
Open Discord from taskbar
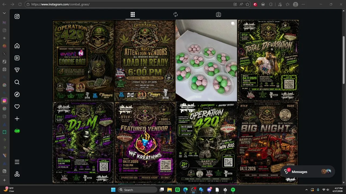(x=209, y=190)
